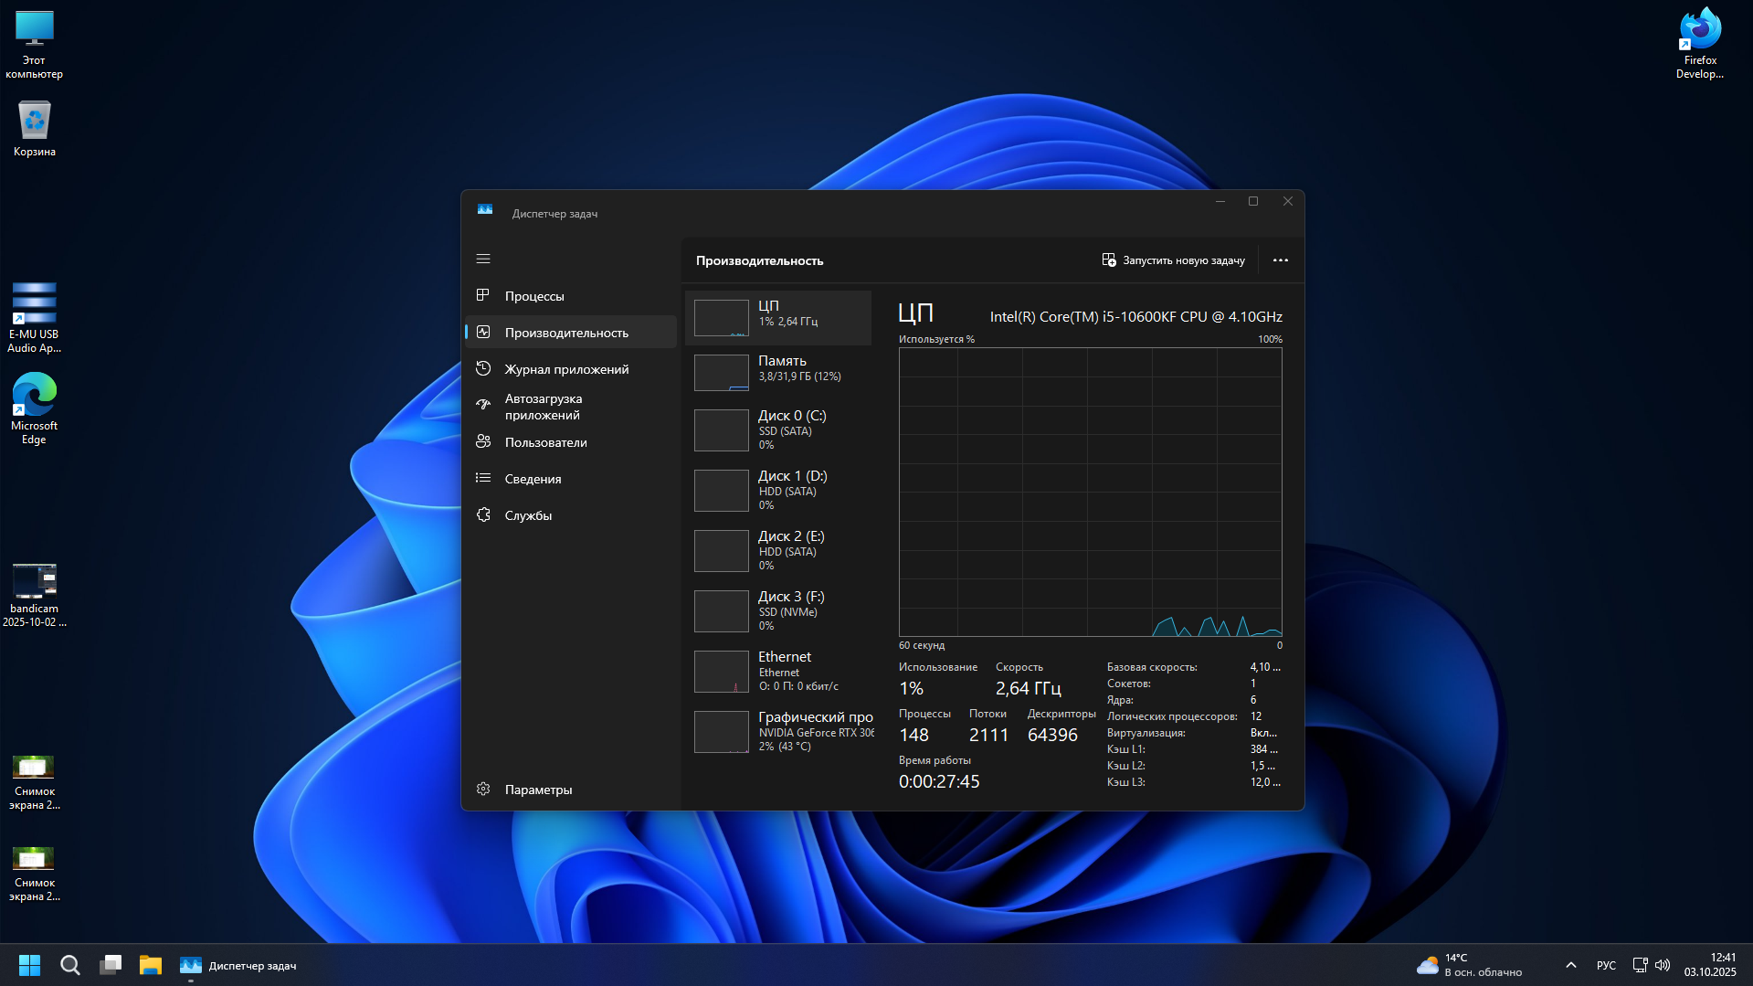Open the Этот компьютер desktop icon

(35, 45)
